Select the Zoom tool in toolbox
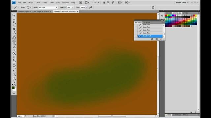The image size is (211, 118). pyautogui.click(x=14, y=82)
